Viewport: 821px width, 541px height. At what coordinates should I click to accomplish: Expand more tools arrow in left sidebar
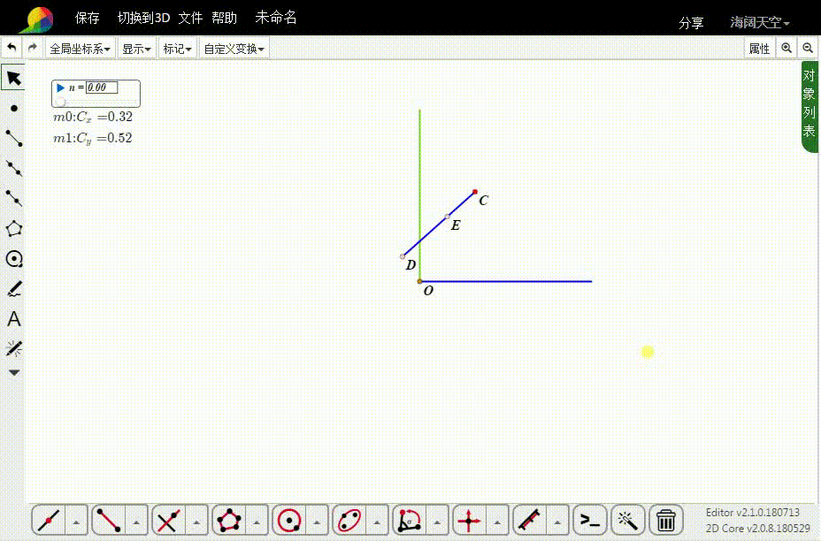coord(14,373)
